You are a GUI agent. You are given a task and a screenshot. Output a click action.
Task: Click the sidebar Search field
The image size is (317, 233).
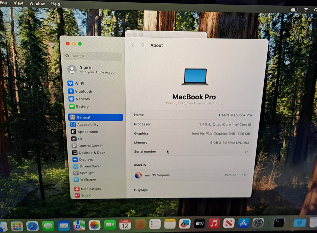93,56
